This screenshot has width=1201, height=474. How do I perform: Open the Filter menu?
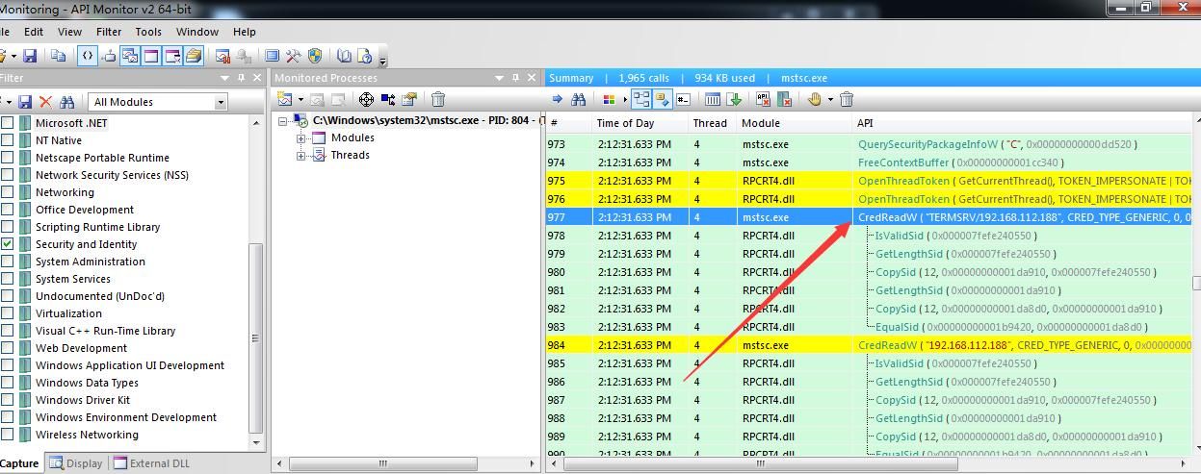[x=109, y=32]
